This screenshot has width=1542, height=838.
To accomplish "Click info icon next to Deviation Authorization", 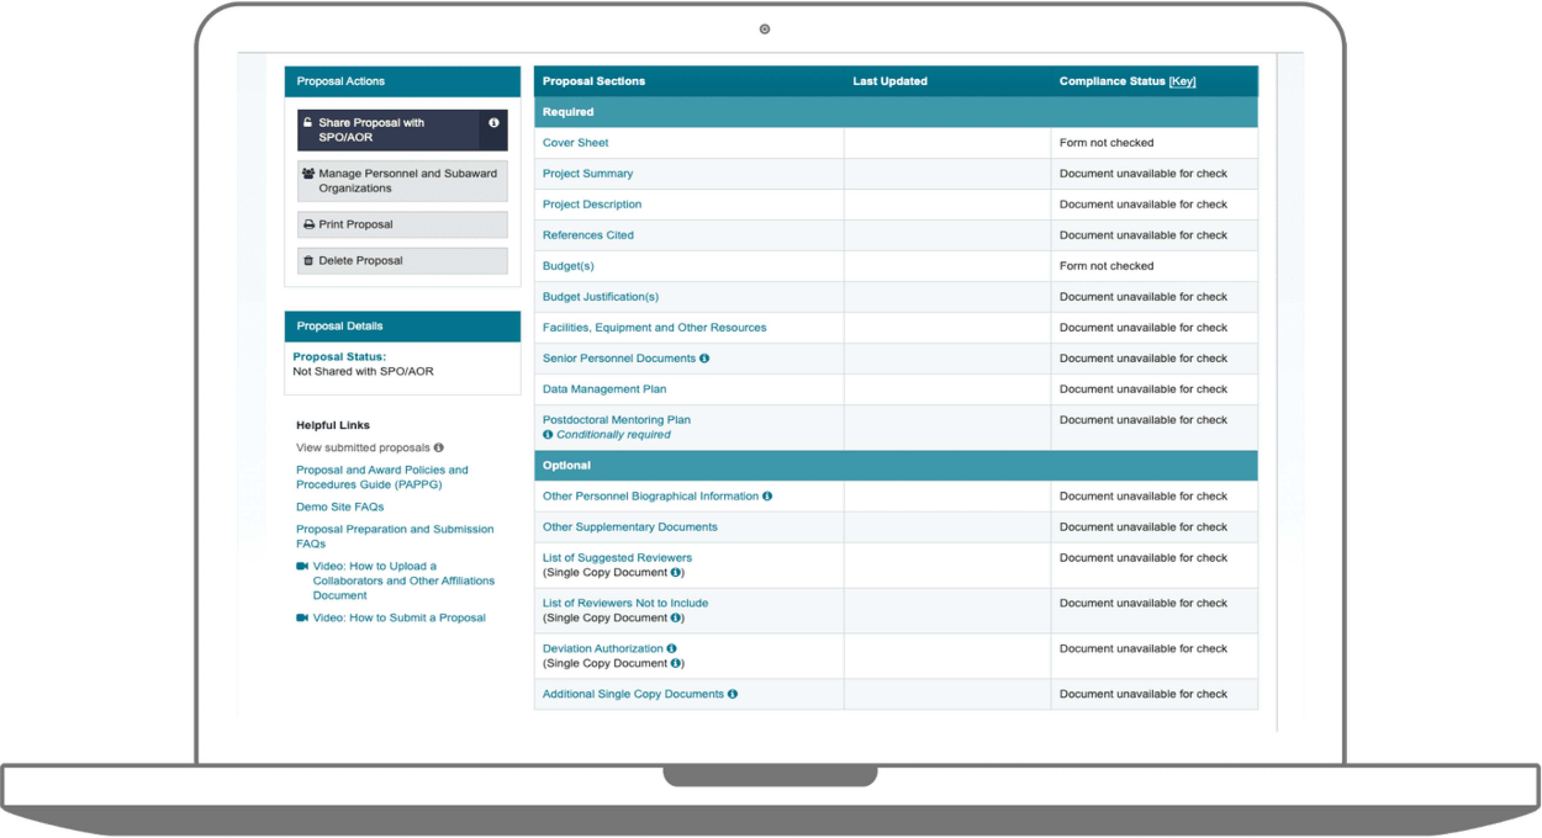I will click(671, 648).
